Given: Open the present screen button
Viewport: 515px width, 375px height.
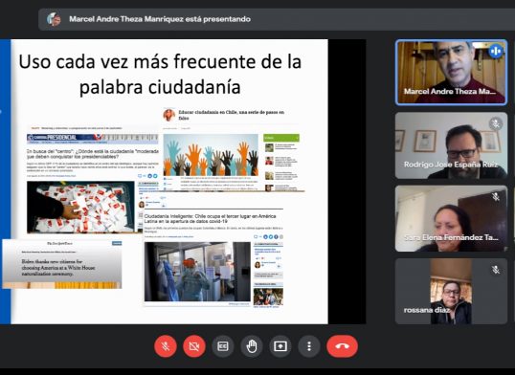Looking at the screenshot, I should tap(280, 346).
